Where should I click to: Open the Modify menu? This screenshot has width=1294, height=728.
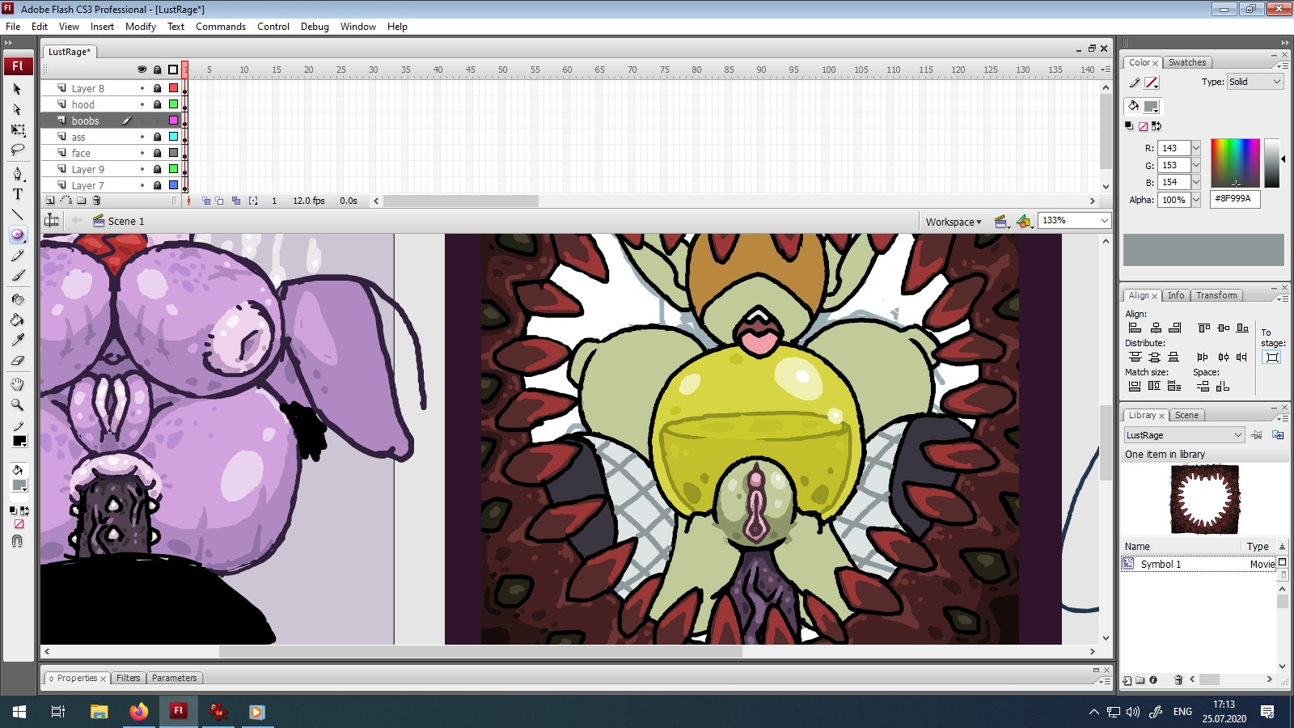141,27
